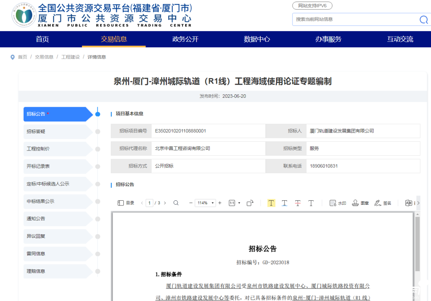Select the 开标记录表 sidebar step
Image resolution: width=431 pixels, height=301 pixels.
58,166
